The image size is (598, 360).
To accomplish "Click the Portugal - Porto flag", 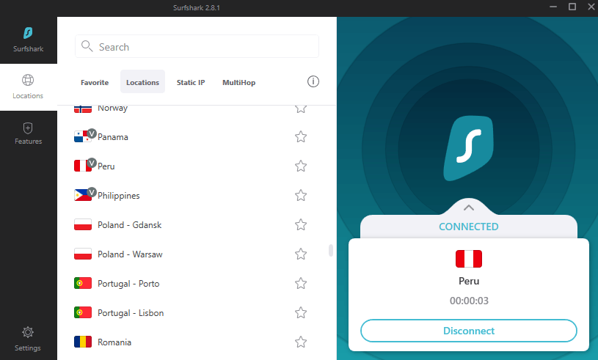I will click(x=83, y=284).
